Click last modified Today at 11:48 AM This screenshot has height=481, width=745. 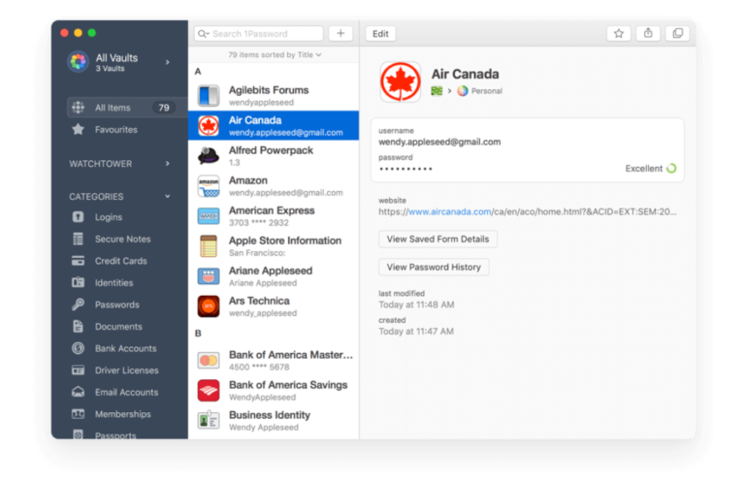click(416, 305)
